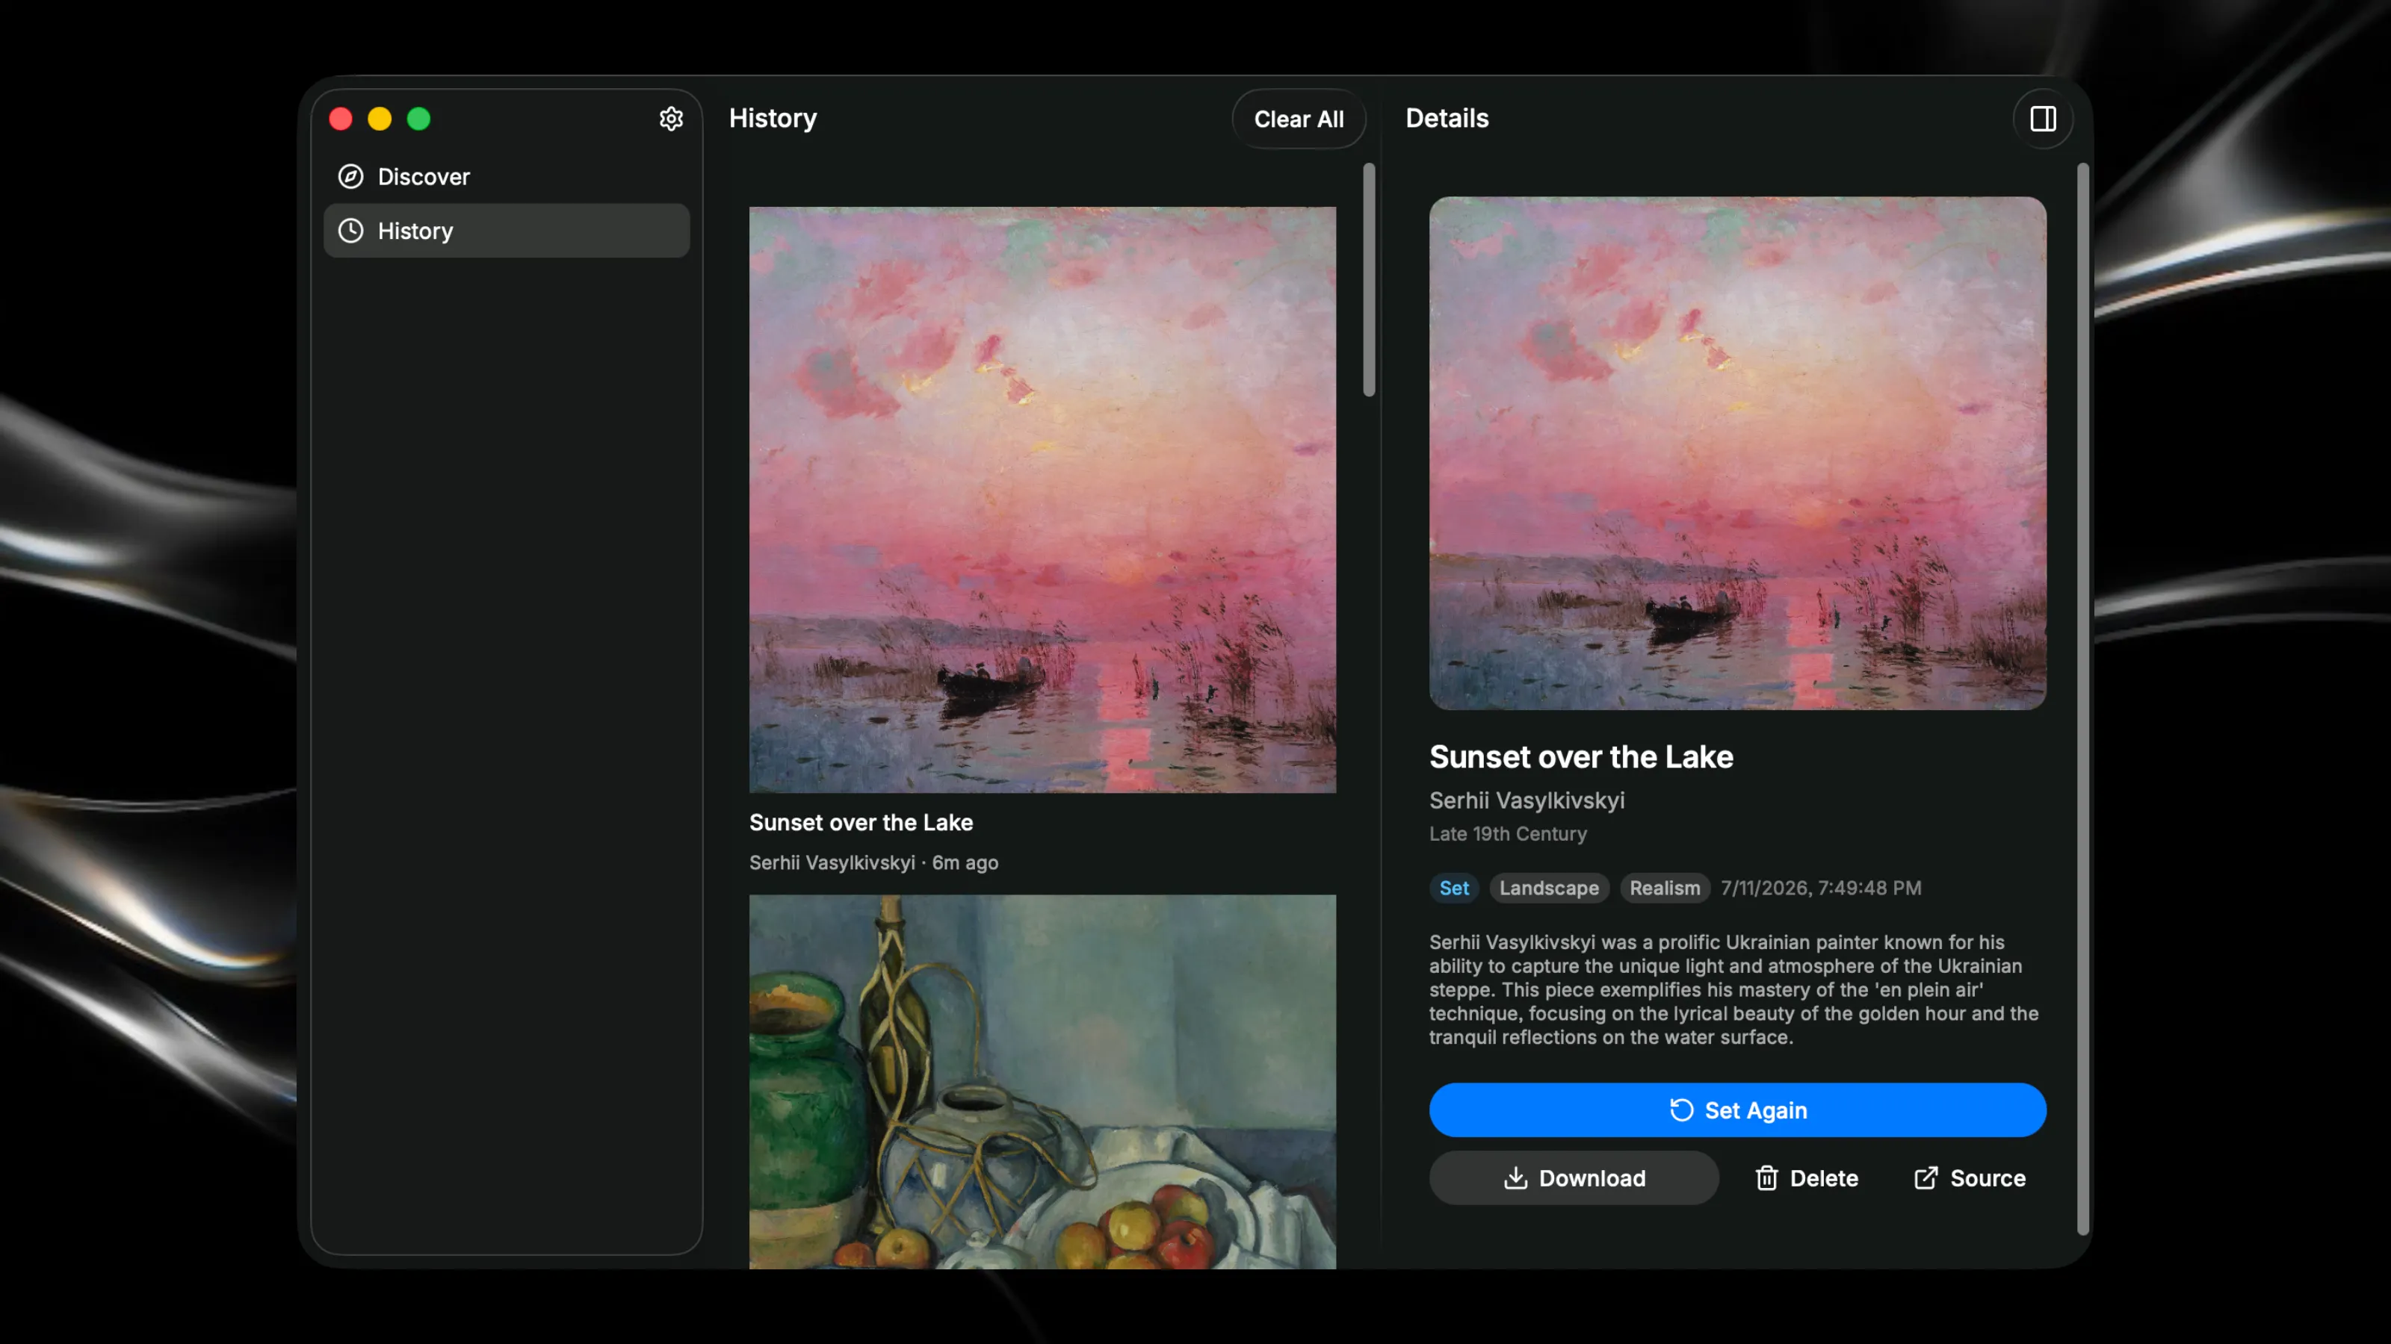Select the History sidebar item
The width and height of the screenshot is (2391, 1344).
(x=507, y=230)
